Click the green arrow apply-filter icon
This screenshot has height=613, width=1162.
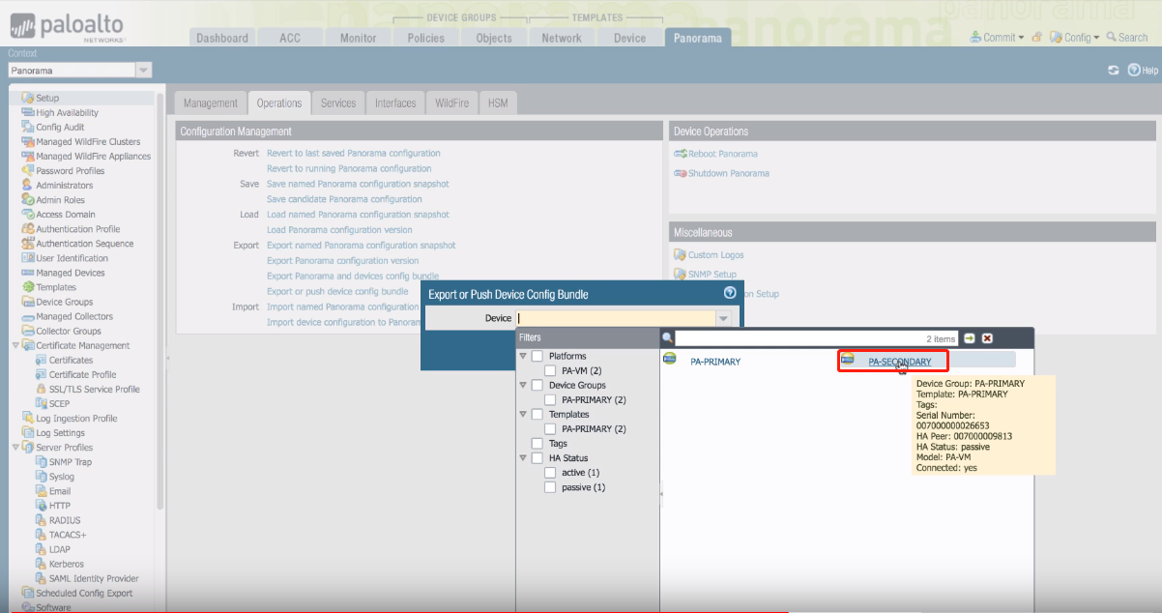click(x=970, y=338)
